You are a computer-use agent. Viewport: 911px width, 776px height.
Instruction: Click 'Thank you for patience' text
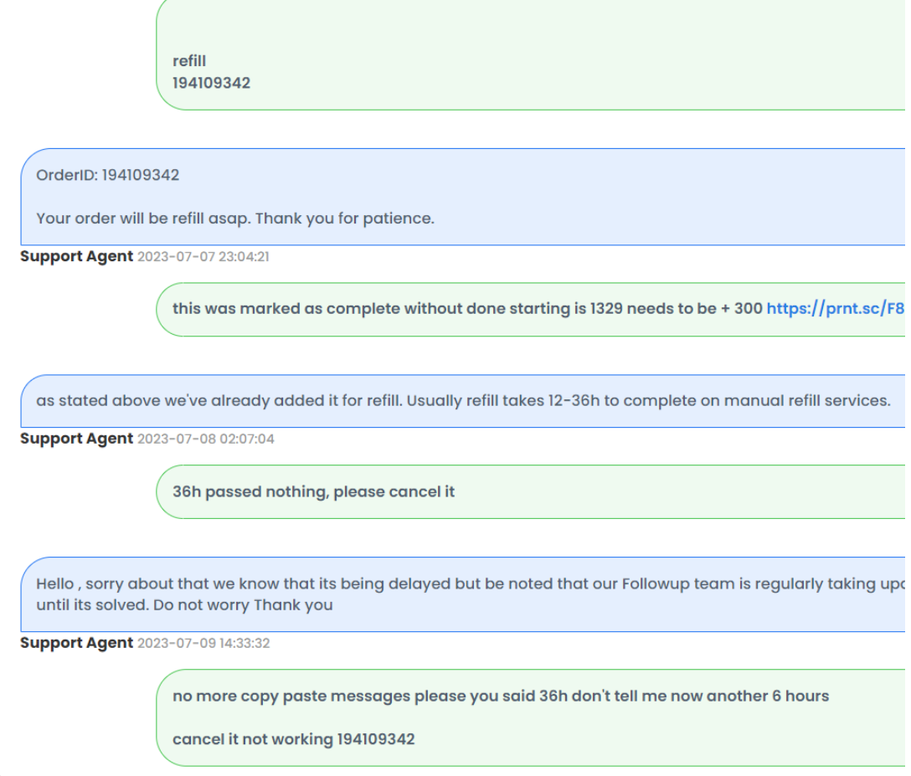(x=344, y=218)
